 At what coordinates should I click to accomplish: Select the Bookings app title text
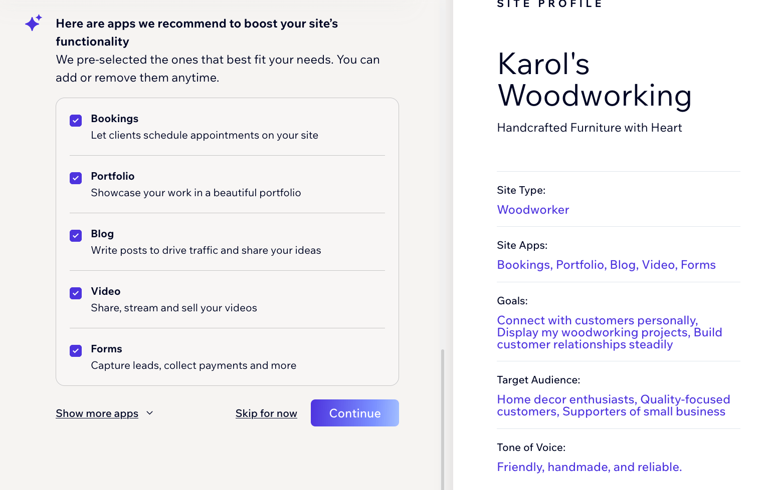click(x=114, y=119)
